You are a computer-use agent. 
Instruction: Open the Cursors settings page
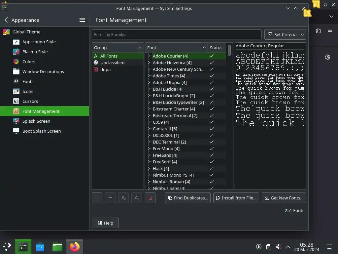pyautogui.click(x=45, y=101)
